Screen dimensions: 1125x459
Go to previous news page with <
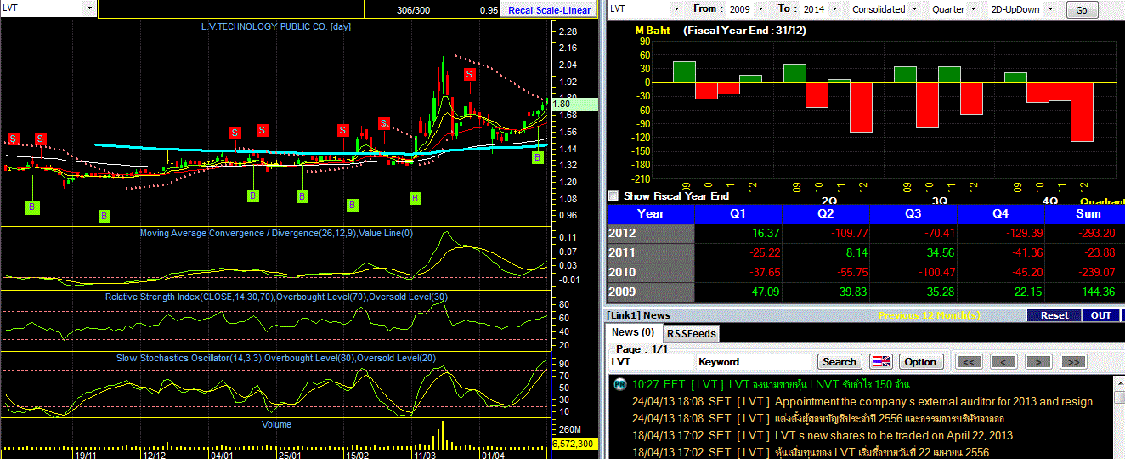1003,362
